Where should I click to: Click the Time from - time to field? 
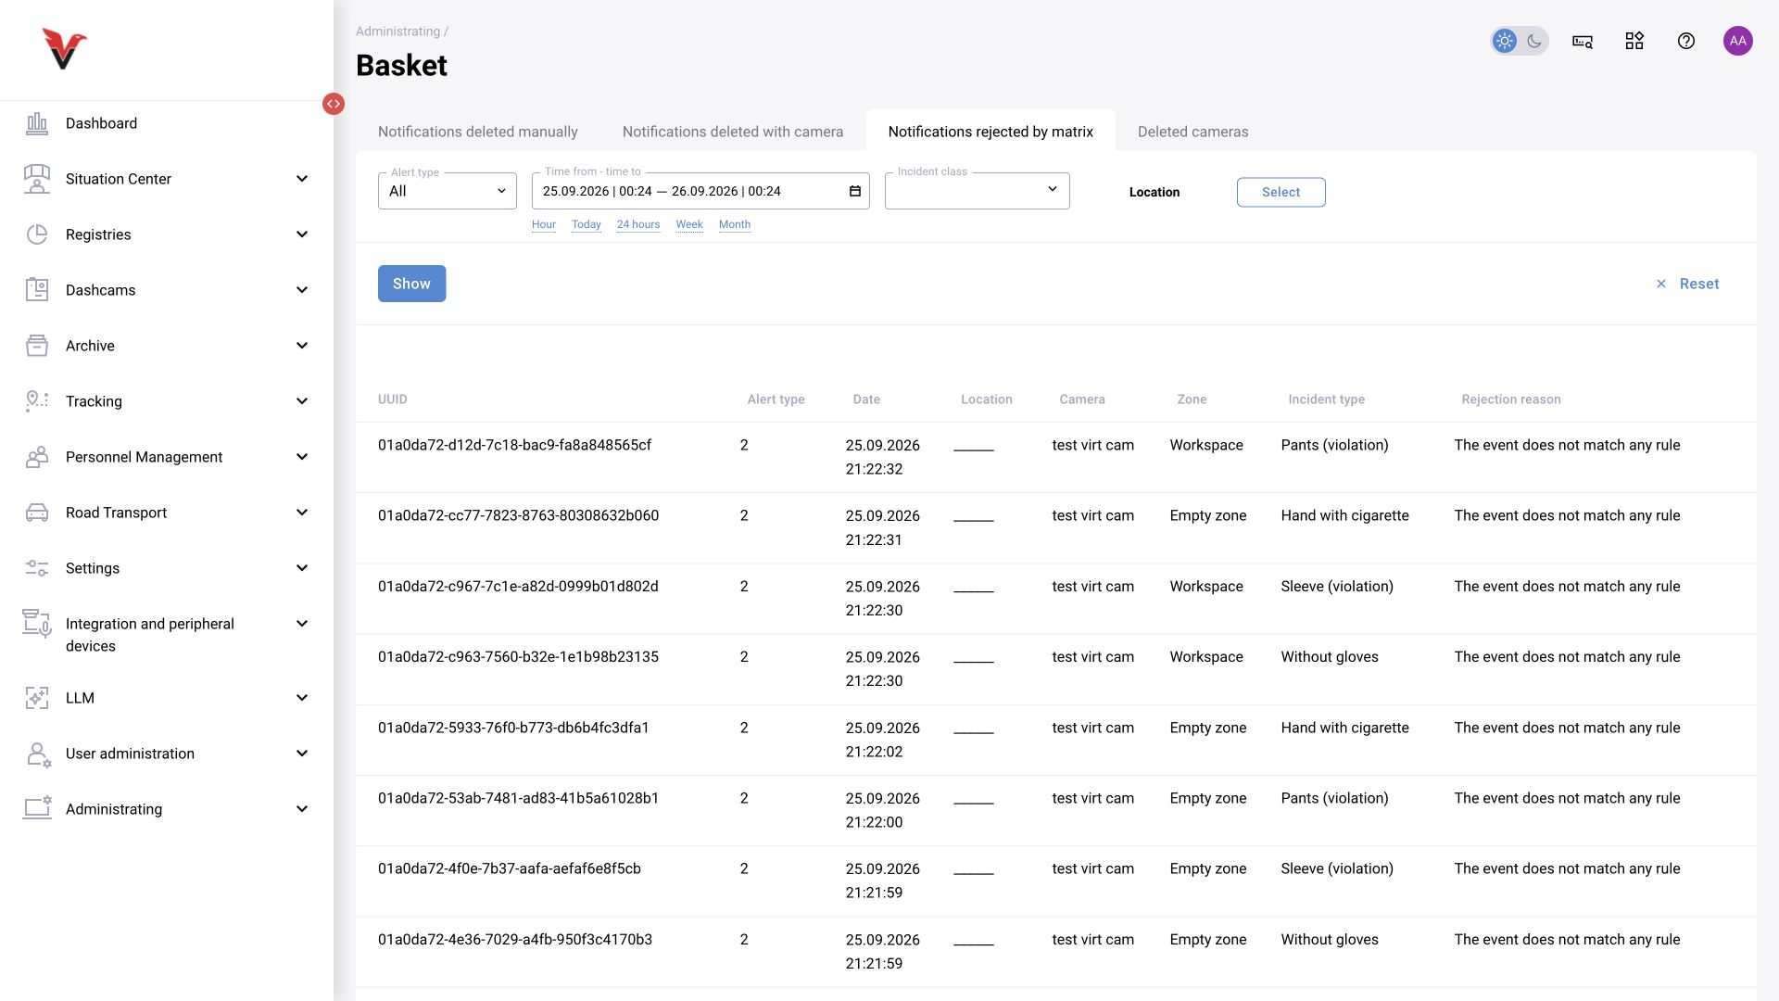click(x=700, y=191)
